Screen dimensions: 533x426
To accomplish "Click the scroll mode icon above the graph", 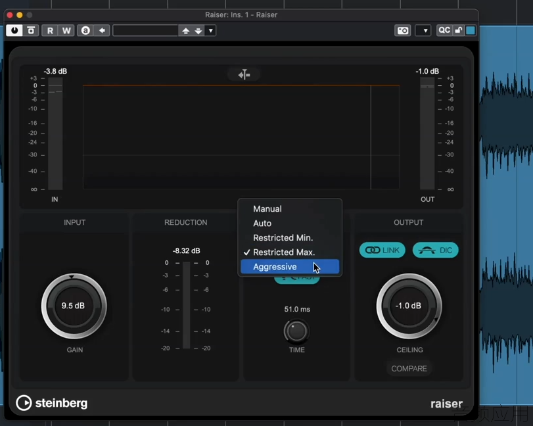I will (x=244, y=74).
